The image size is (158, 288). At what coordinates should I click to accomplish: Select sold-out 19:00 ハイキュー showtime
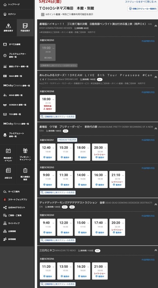click(x=48, y=52)
